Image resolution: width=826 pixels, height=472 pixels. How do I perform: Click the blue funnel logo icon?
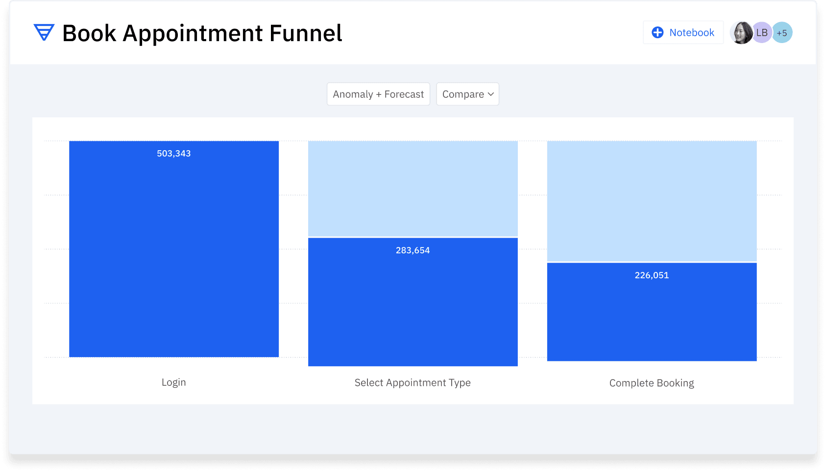[x=44, y=32]
